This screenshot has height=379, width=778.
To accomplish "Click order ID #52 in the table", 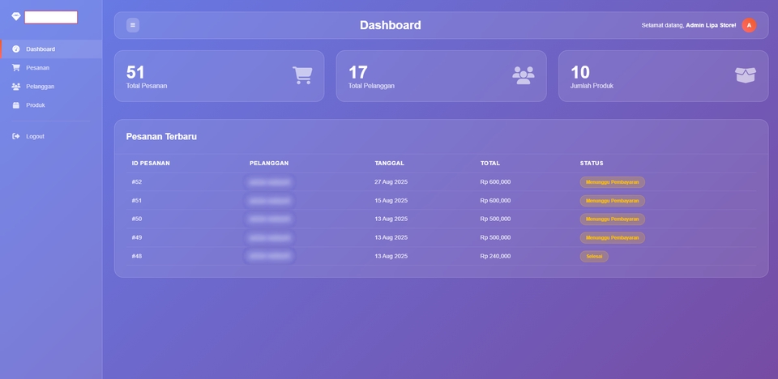I will pyautogui.click(x=137, y=182).
